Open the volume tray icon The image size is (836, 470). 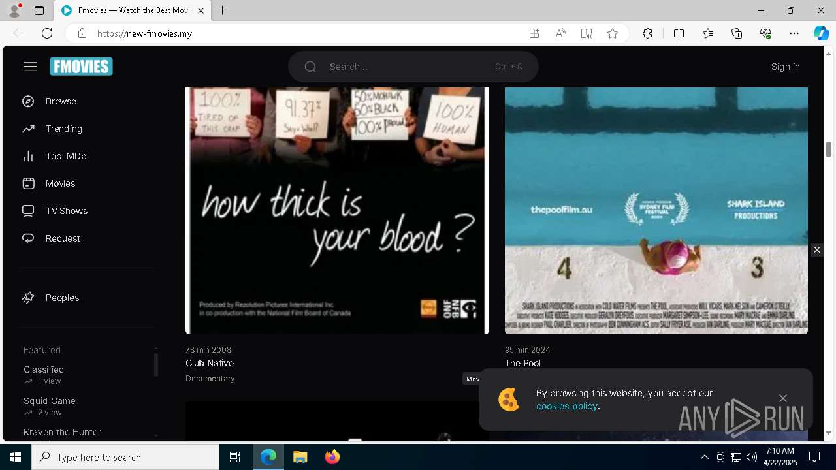click(x=751, y=457)
